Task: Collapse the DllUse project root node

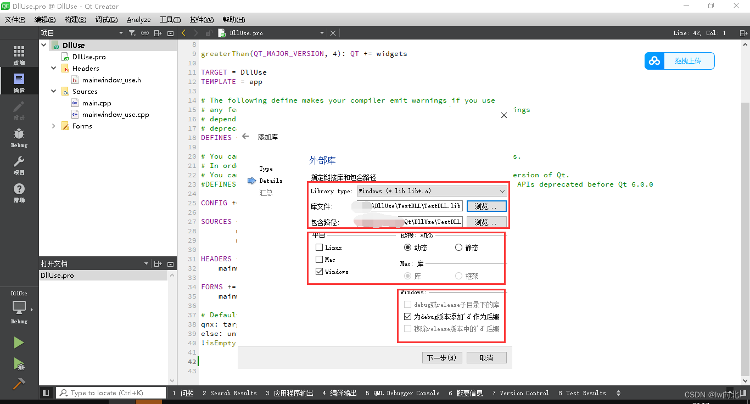Action: pyautogui.click(x=44, y=45)
